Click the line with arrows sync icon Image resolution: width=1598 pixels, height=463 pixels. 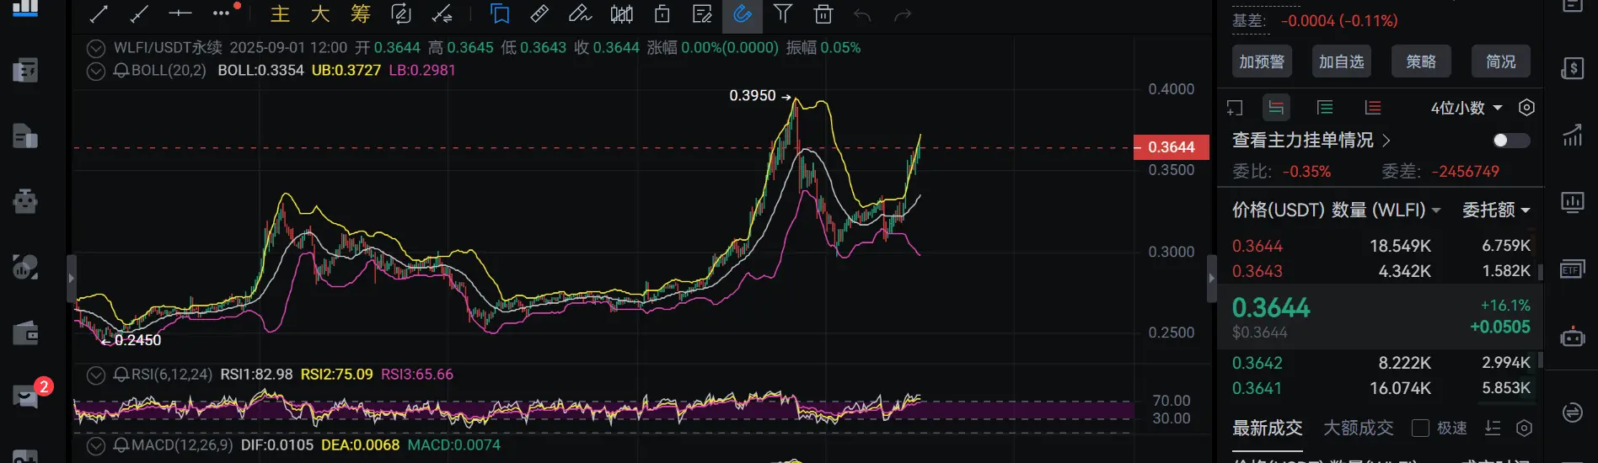point(442,13)
